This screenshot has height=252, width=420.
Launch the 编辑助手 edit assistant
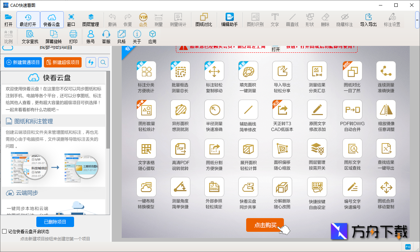tap(229, 20)
